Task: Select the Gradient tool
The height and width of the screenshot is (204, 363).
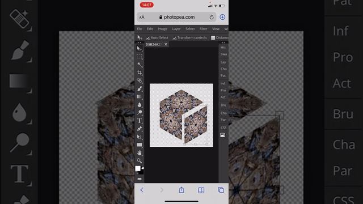Action: tap(139, 97)
